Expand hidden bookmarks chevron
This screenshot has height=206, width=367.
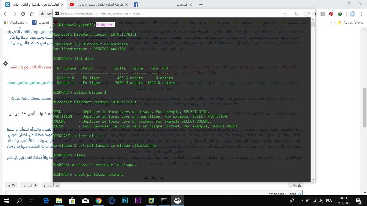330,23
